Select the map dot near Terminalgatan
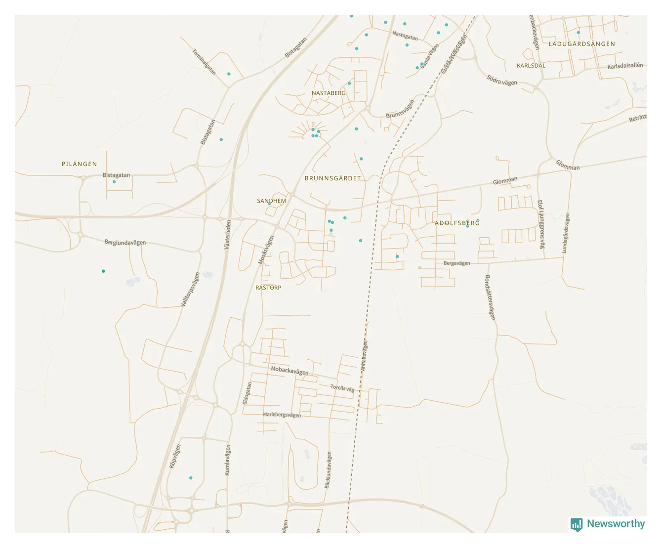Screen dimensions: 662x548 click(229, 74)
